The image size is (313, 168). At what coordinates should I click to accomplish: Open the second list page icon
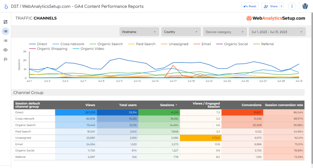coord(5,41)
